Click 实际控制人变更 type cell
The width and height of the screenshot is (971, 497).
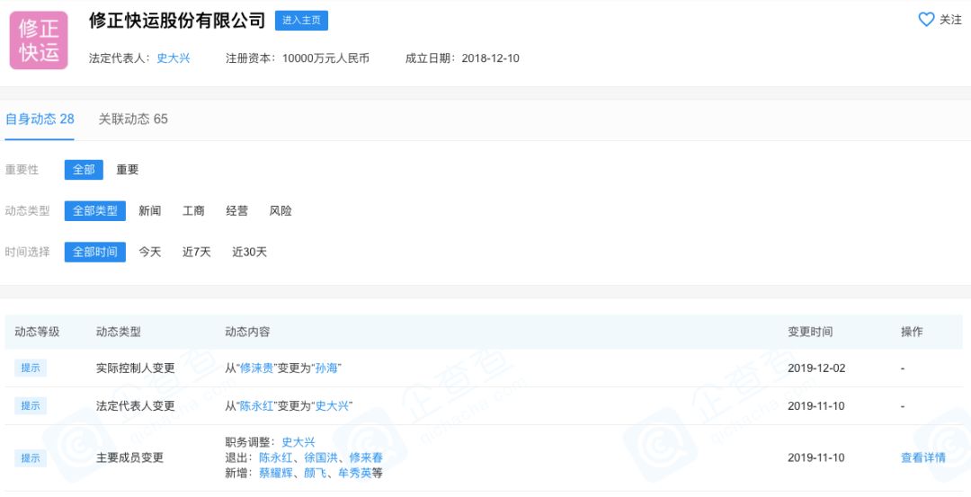pyautogui.click(x=136, y=368)
